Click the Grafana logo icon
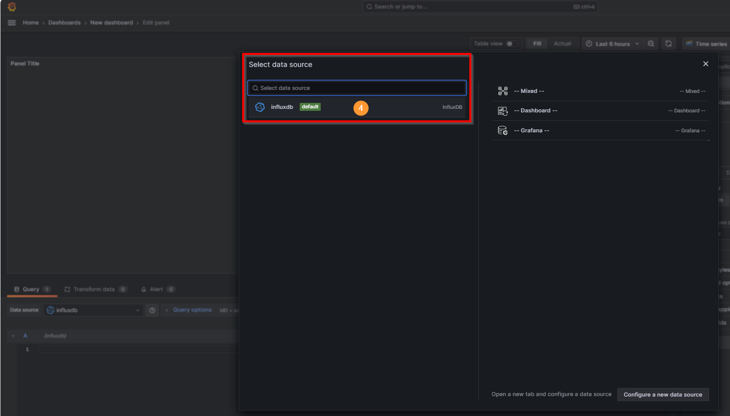This screenshot has width=730, height=416. [x=12, y=7]
